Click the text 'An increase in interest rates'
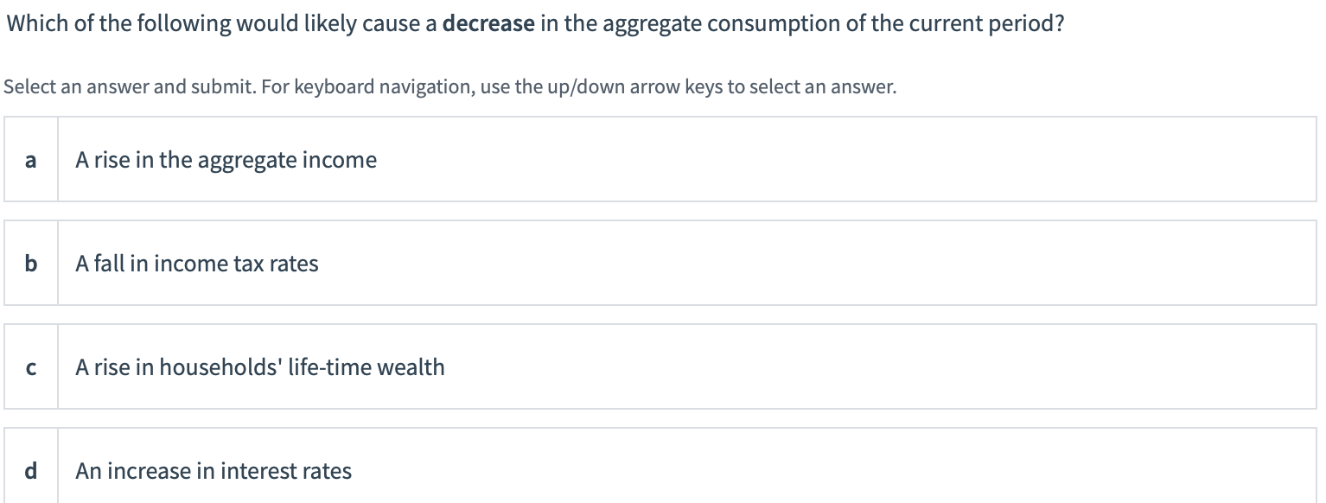Image resolution: width=1326 pixels, height=503 pixels. click(x=214, y=471)
